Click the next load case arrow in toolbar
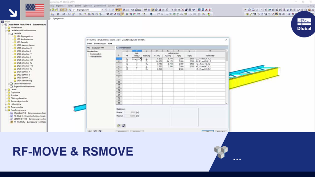The height and width of the screenshot is (177, 315). (113, 10)
